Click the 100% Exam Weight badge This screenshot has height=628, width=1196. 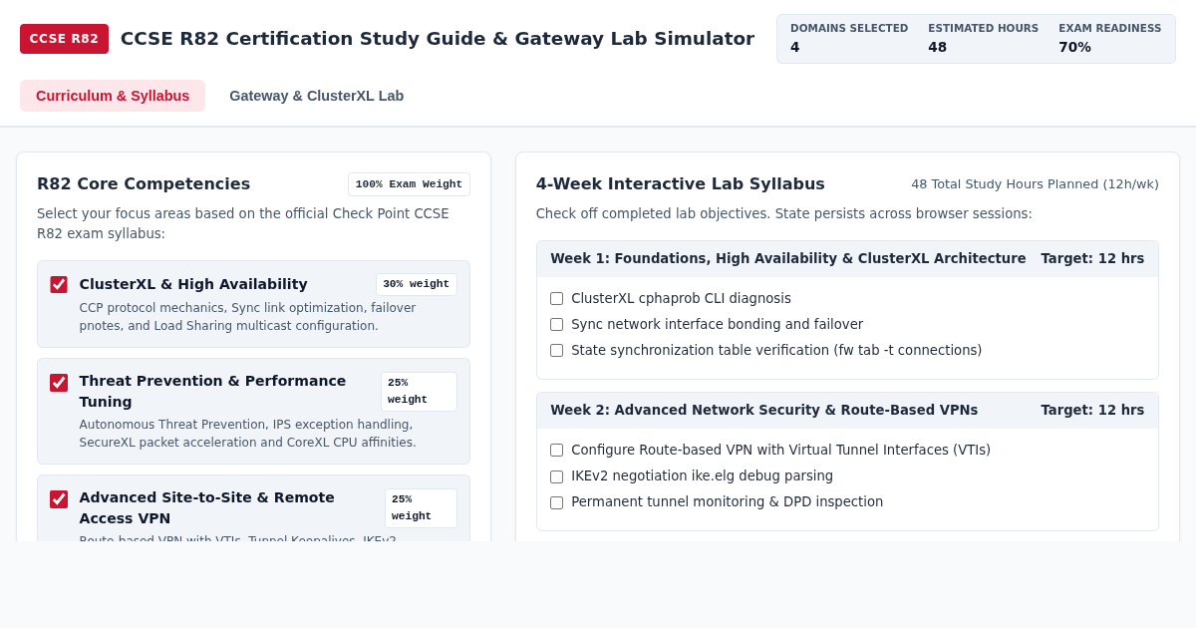click(409, 184)
